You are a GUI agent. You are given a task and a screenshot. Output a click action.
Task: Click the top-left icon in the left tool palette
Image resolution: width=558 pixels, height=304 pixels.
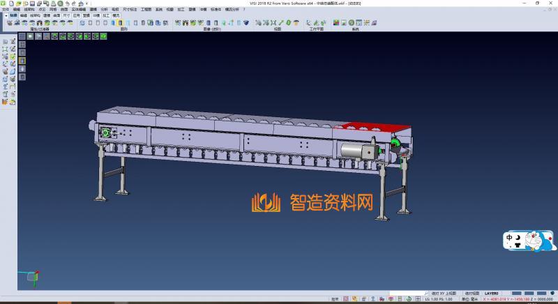[x=5, y=41]
